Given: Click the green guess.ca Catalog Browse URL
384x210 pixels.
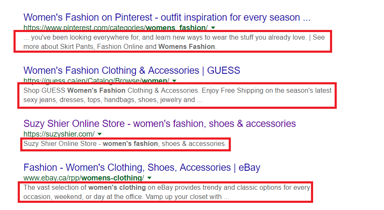Looking at the screenshot, I should [x=96, y=81].
